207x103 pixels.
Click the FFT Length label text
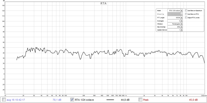(160, 18)
